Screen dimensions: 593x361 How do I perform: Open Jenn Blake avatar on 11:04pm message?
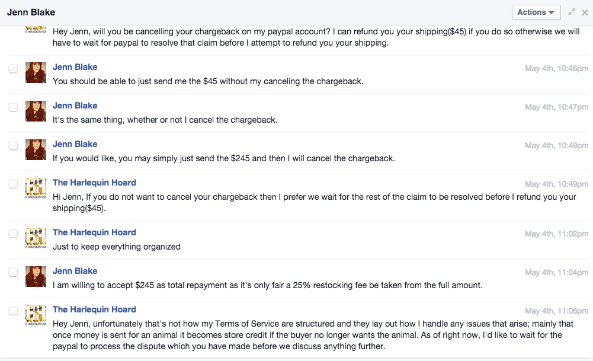(x=36, y=277)
